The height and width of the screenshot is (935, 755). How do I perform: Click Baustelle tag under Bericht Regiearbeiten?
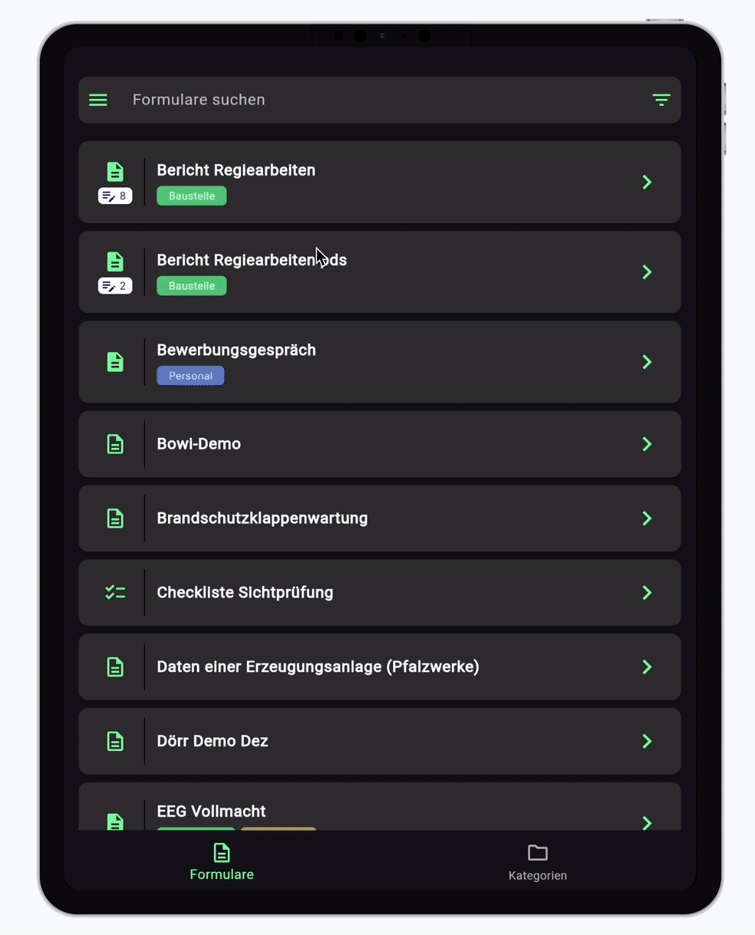(x=192, y=196)
